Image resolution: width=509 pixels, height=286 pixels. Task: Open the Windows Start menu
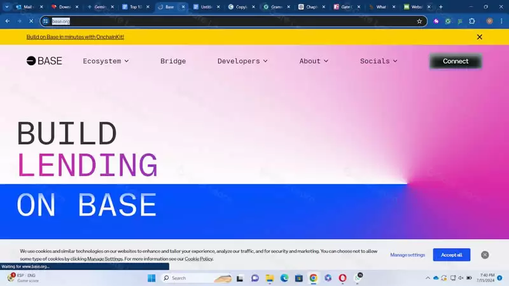151,278
